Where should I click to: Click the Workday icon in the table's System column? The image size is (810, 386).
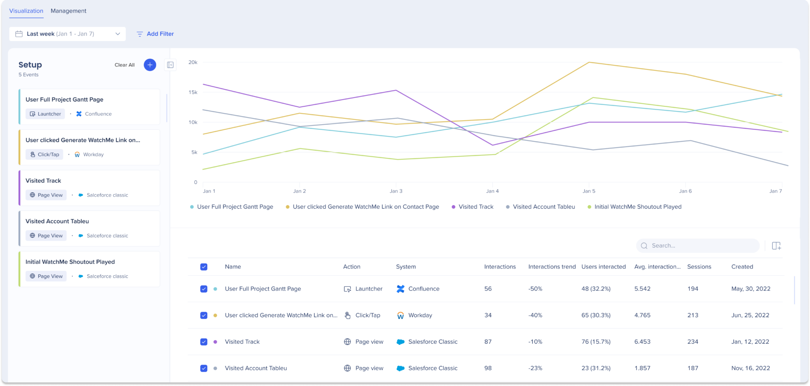coord(400,315)
